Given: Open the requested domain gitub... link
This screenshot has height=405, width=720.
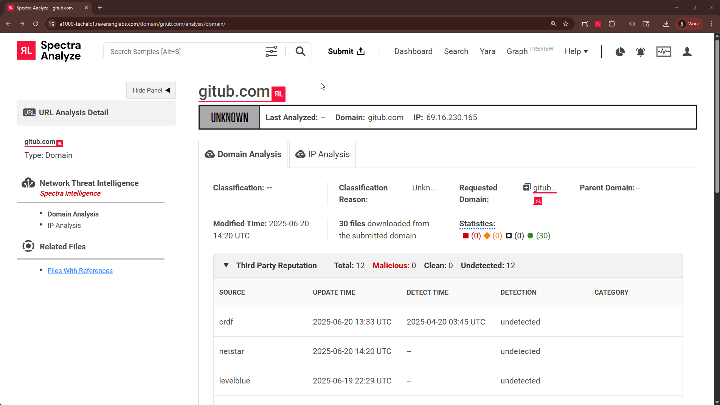Looking at the screenshot, I should (545, 188).
